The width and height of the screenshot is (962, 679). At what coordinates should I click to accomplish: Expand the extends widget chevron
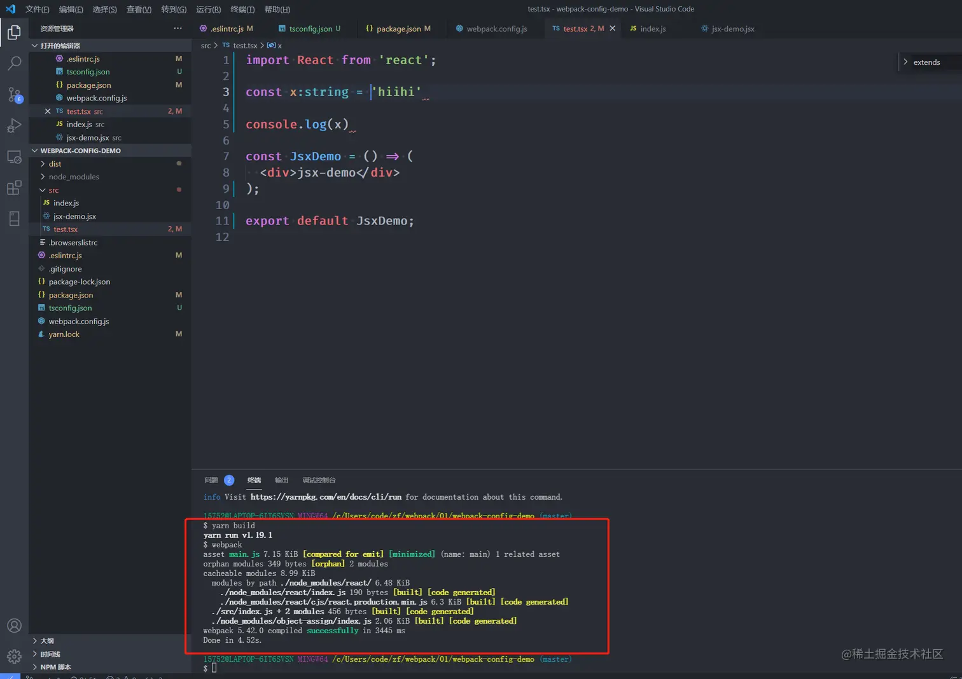point(905,62)
